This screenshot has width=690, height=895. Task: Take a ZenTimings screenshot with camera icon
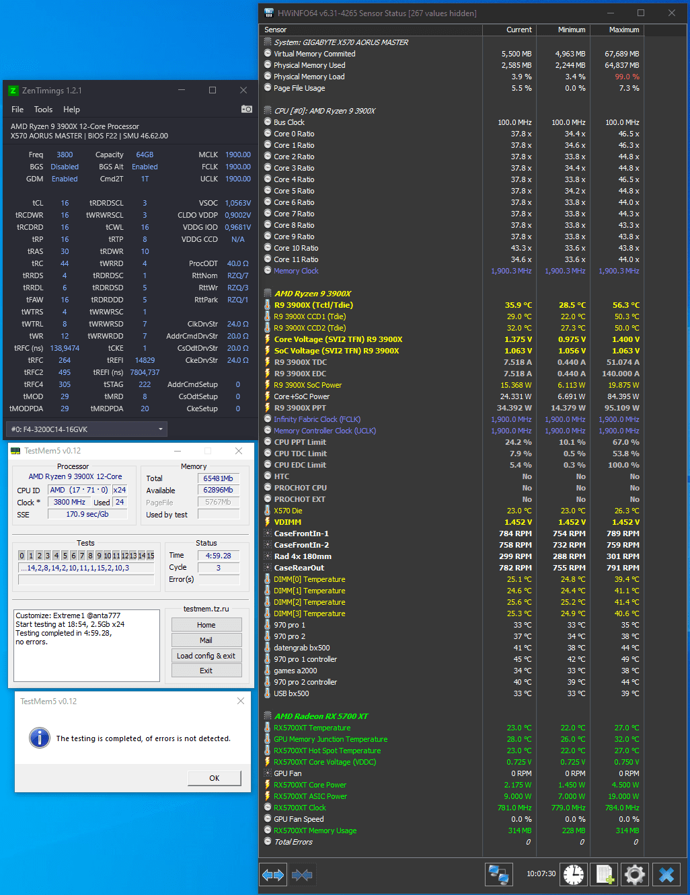click(247, 109)
